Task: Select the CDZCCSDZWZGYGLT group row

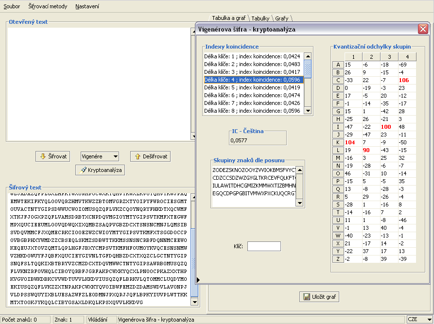Action: (x=254, y=178)
